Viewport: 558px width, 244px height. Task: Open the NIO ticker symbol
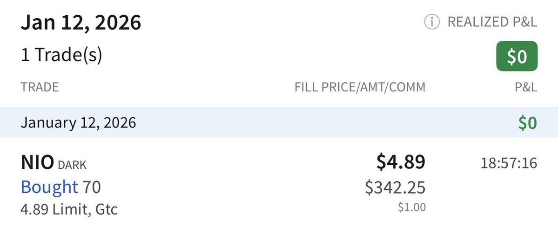(x=37, y=162)
